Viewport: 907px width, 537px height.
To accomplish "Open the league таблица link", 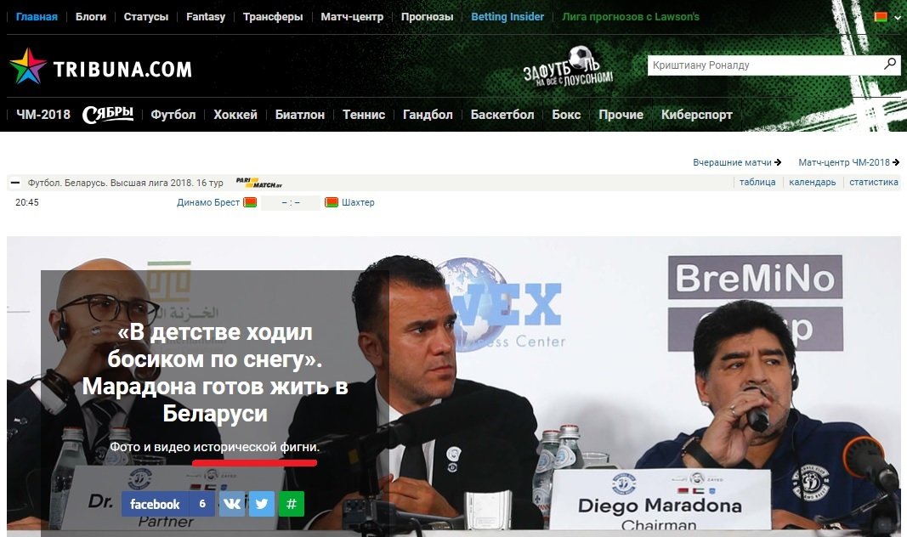I will [757, 182].
